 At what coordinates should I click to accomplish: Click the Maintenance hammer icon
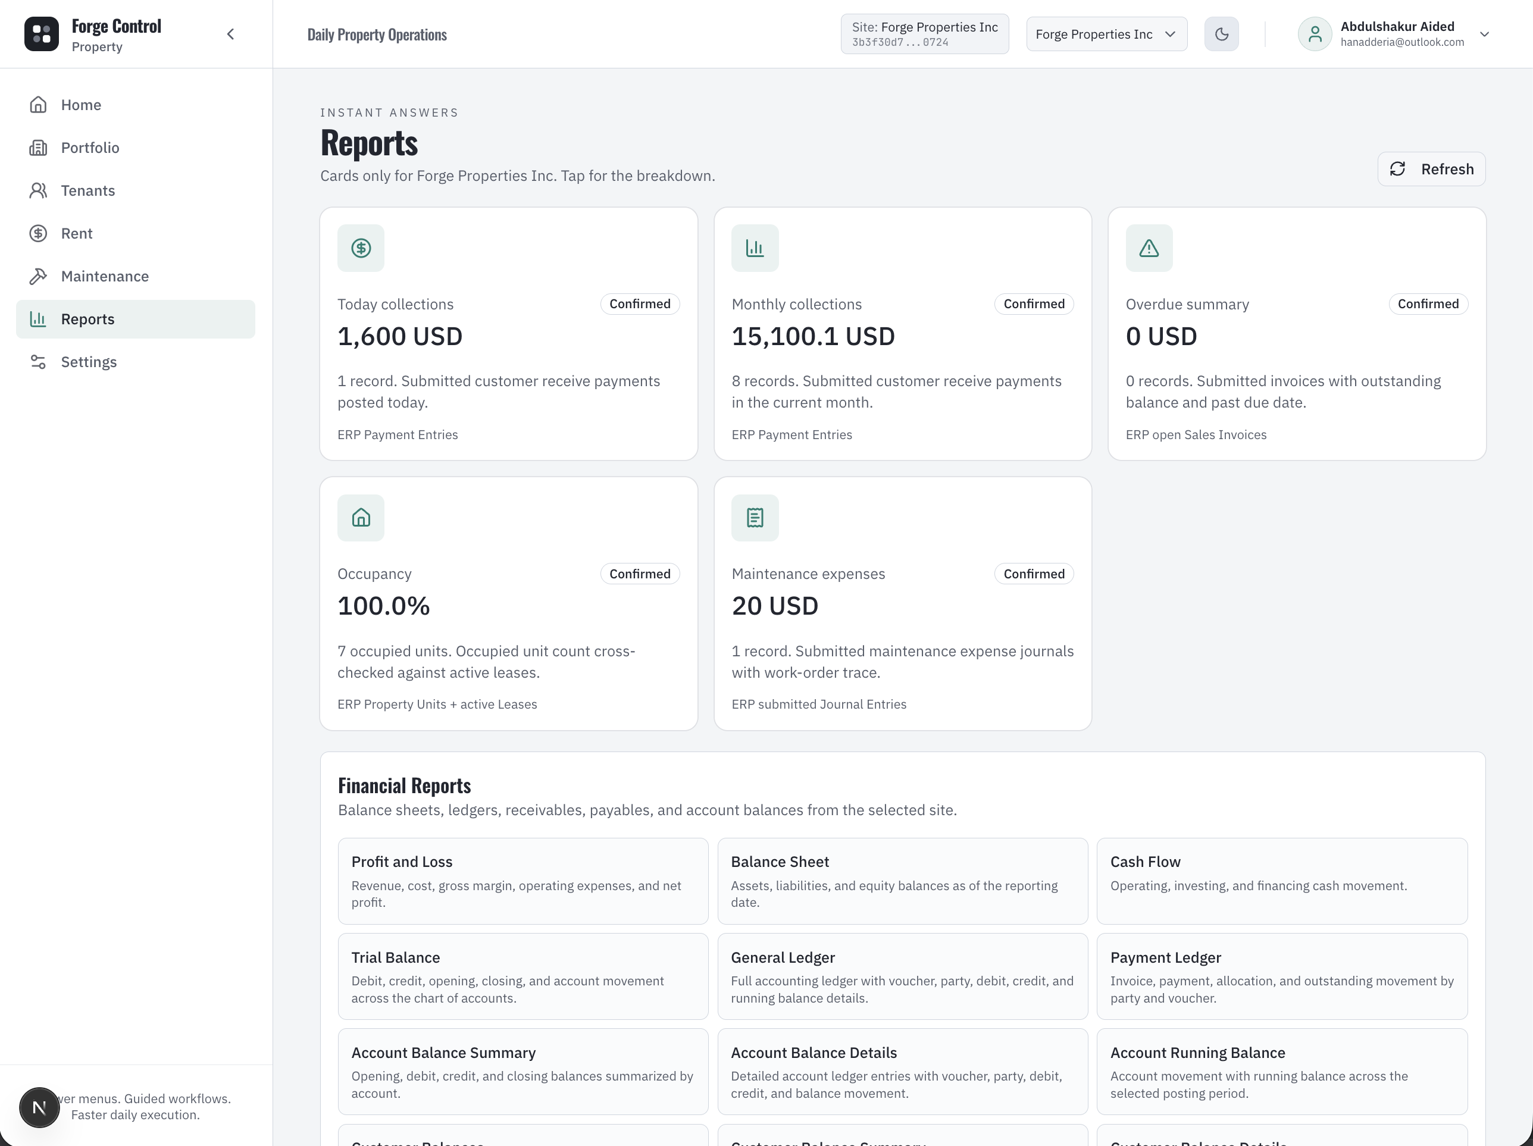click(x=38, y=277)
